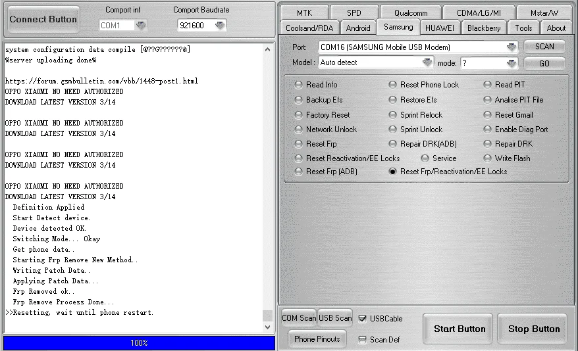
Task: Click the Connect Button
Action: [x=43, y=19]
